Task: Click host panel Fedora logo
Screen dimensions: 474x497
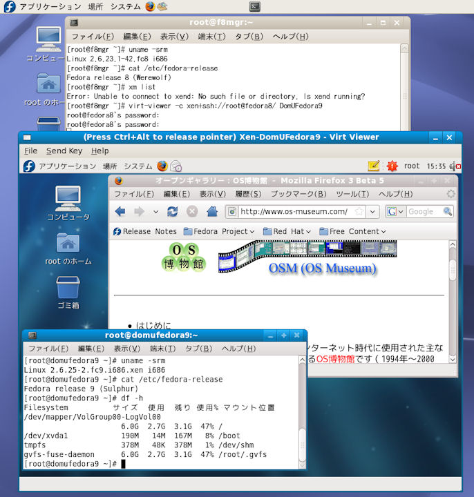Action: click(10, 6)
